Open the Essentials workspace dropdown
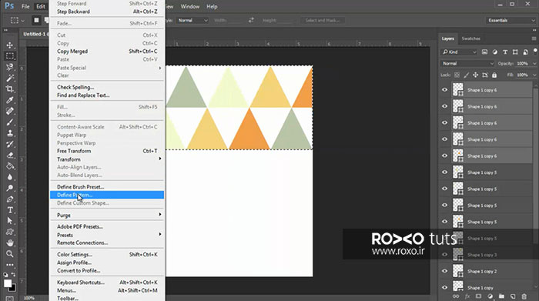 tap(511, 20)
